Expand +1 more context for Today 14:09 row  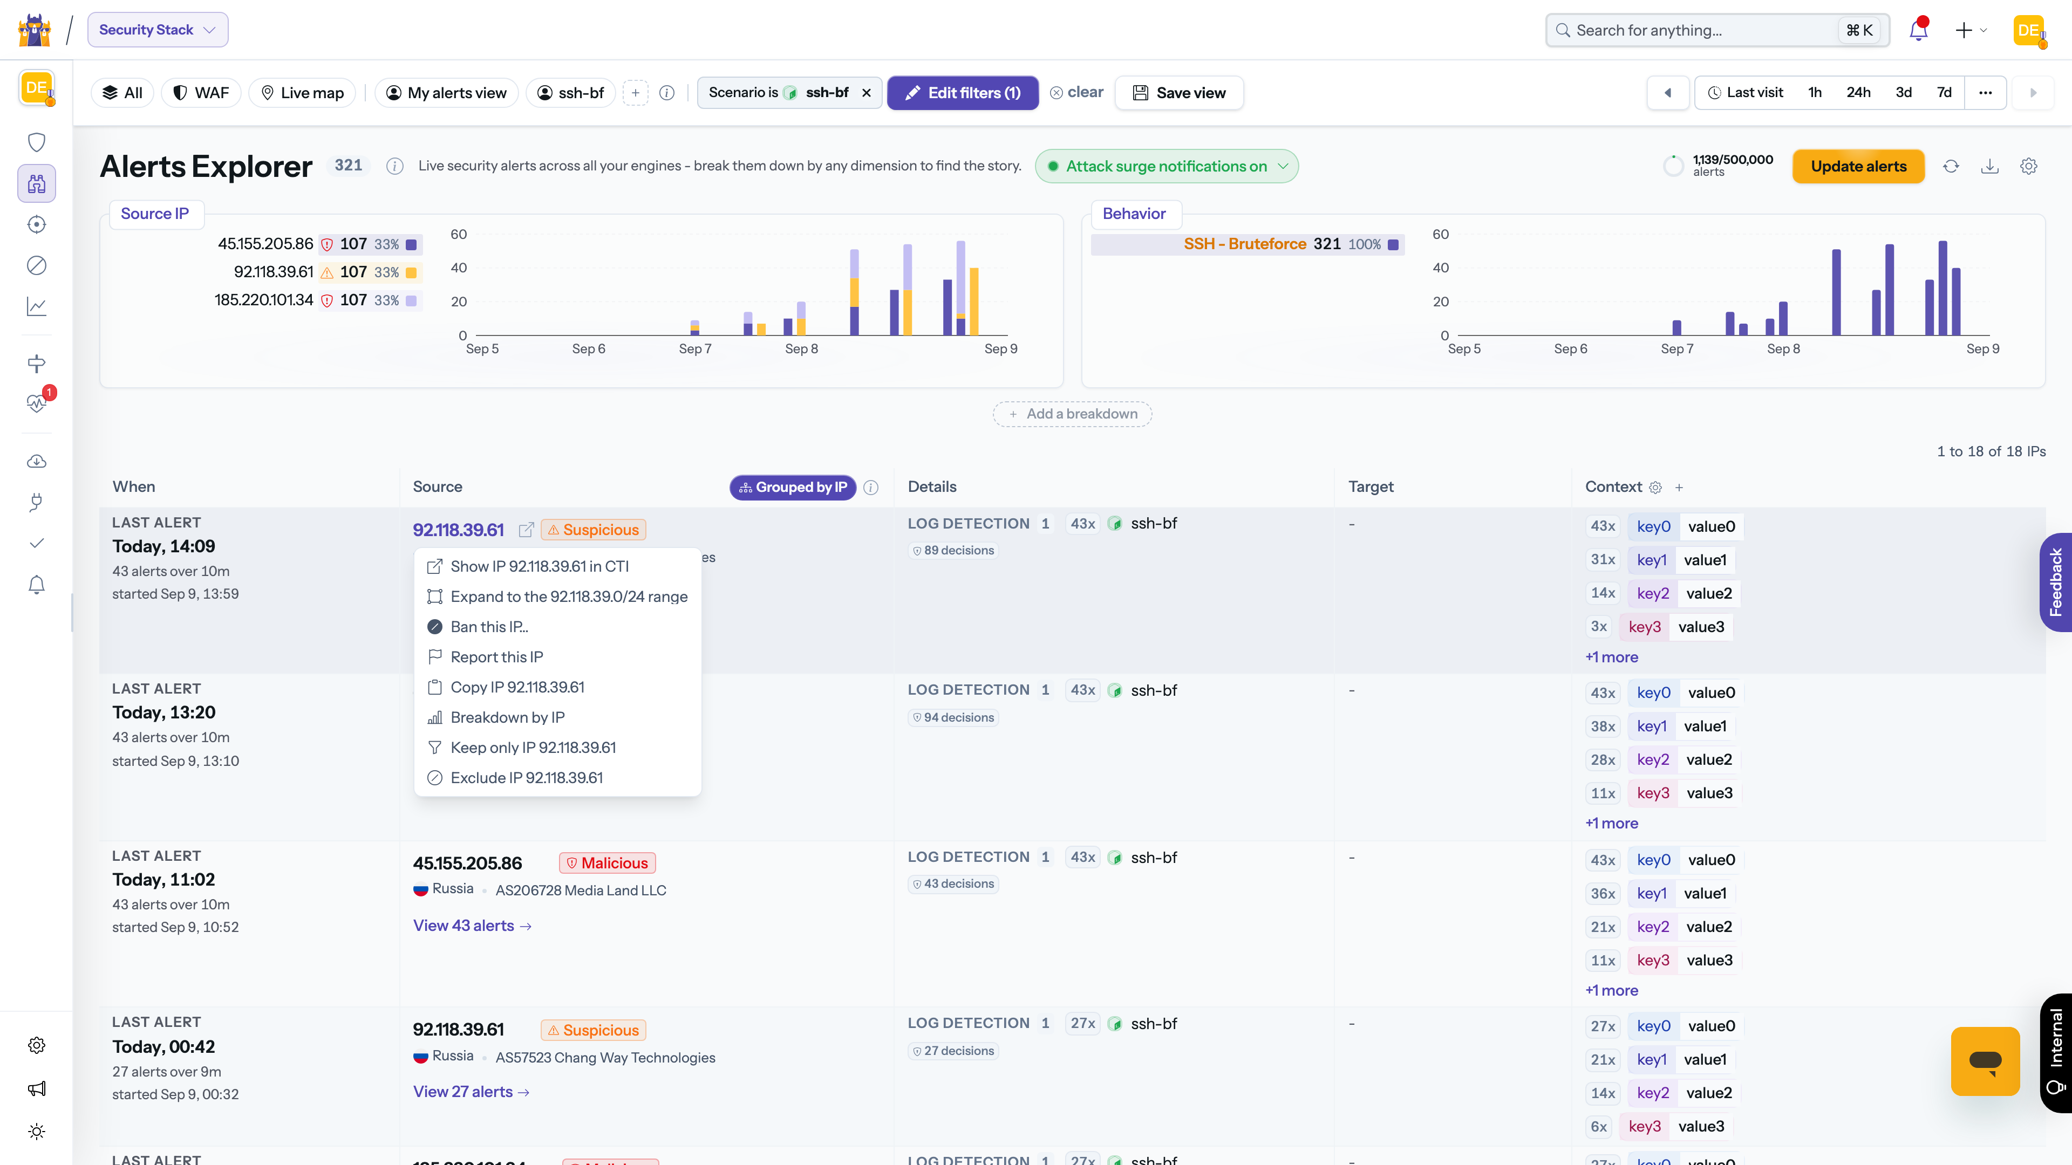(x=1611, y=657)
